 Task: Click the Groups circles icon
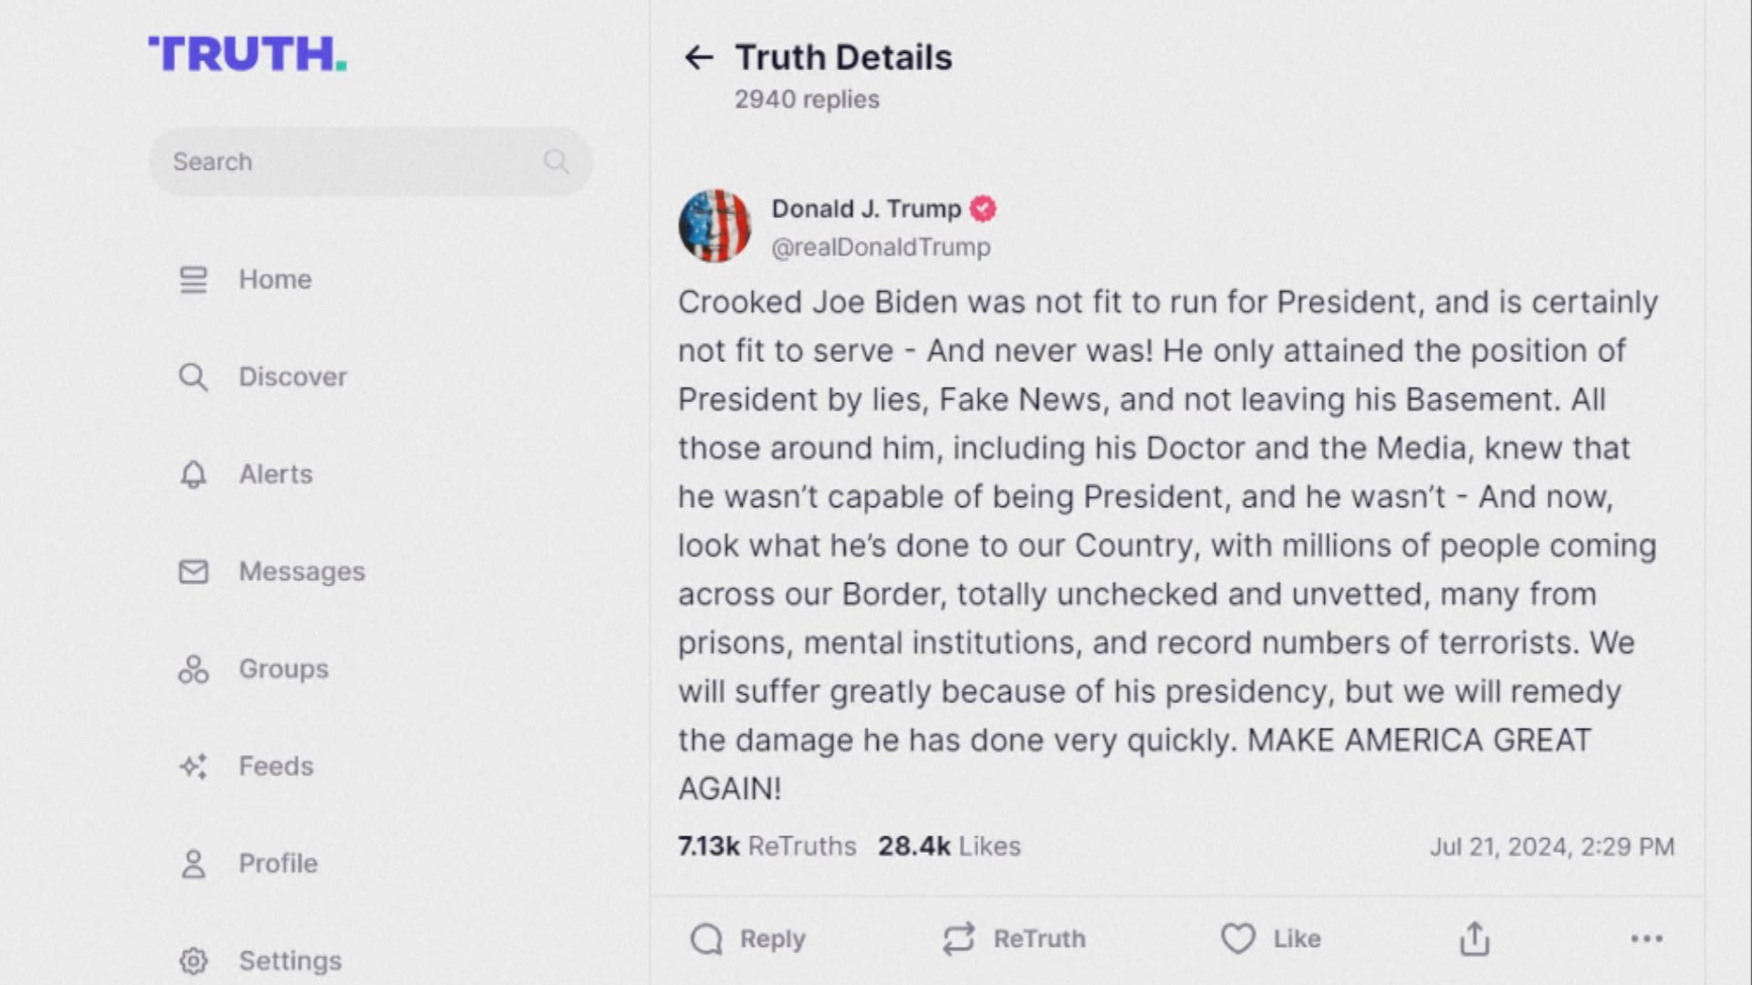click(x=193, y=669)
